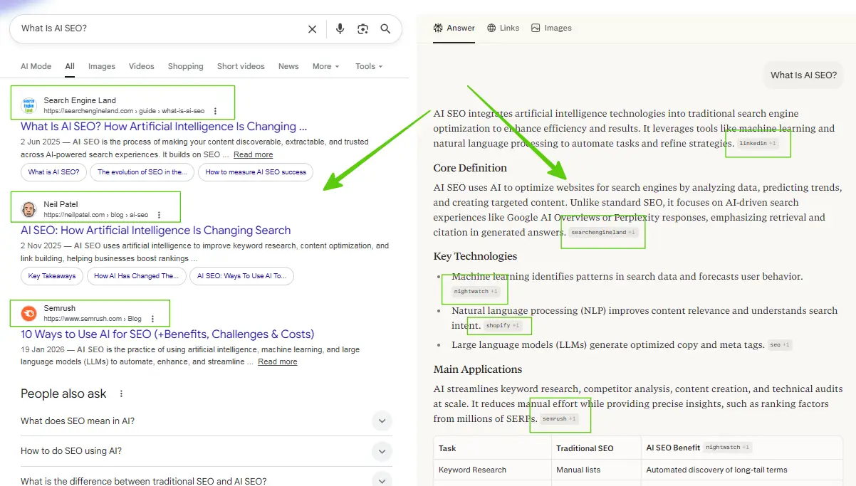Open three-dot menu beside People also ask

[x=120, y=393]
